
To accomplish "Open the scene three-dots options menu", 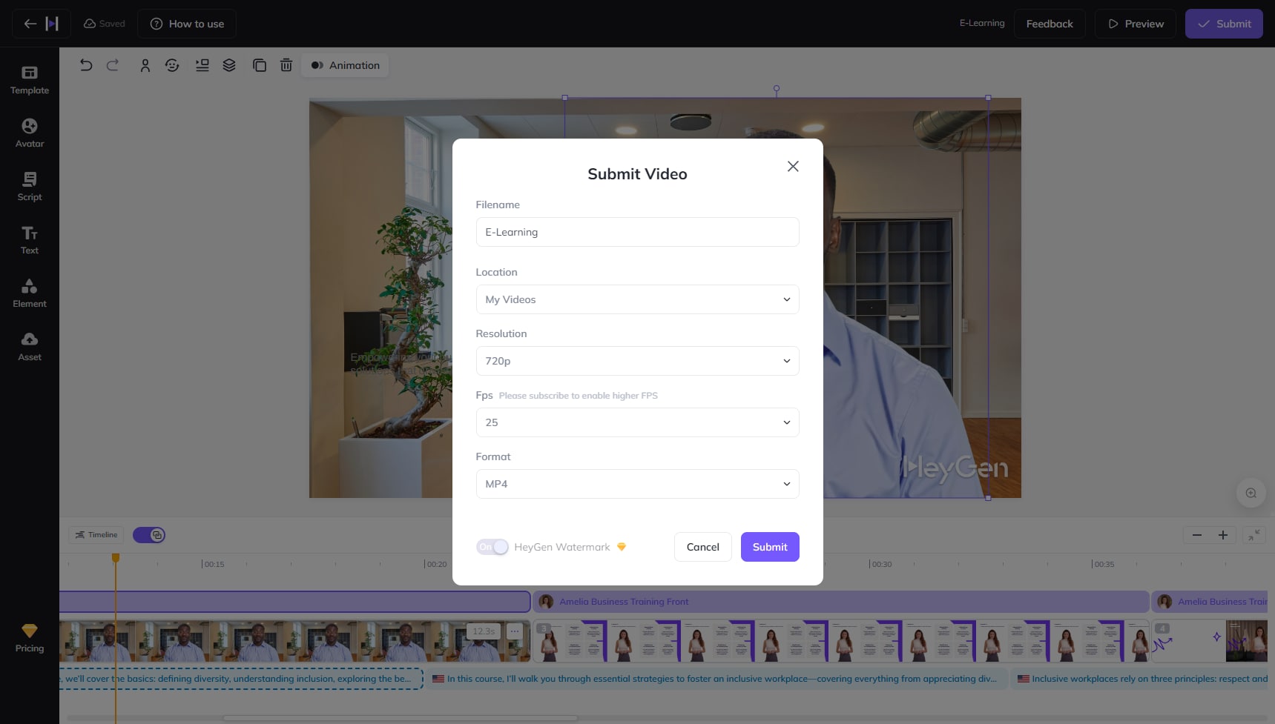I will [x=515, y=631].
